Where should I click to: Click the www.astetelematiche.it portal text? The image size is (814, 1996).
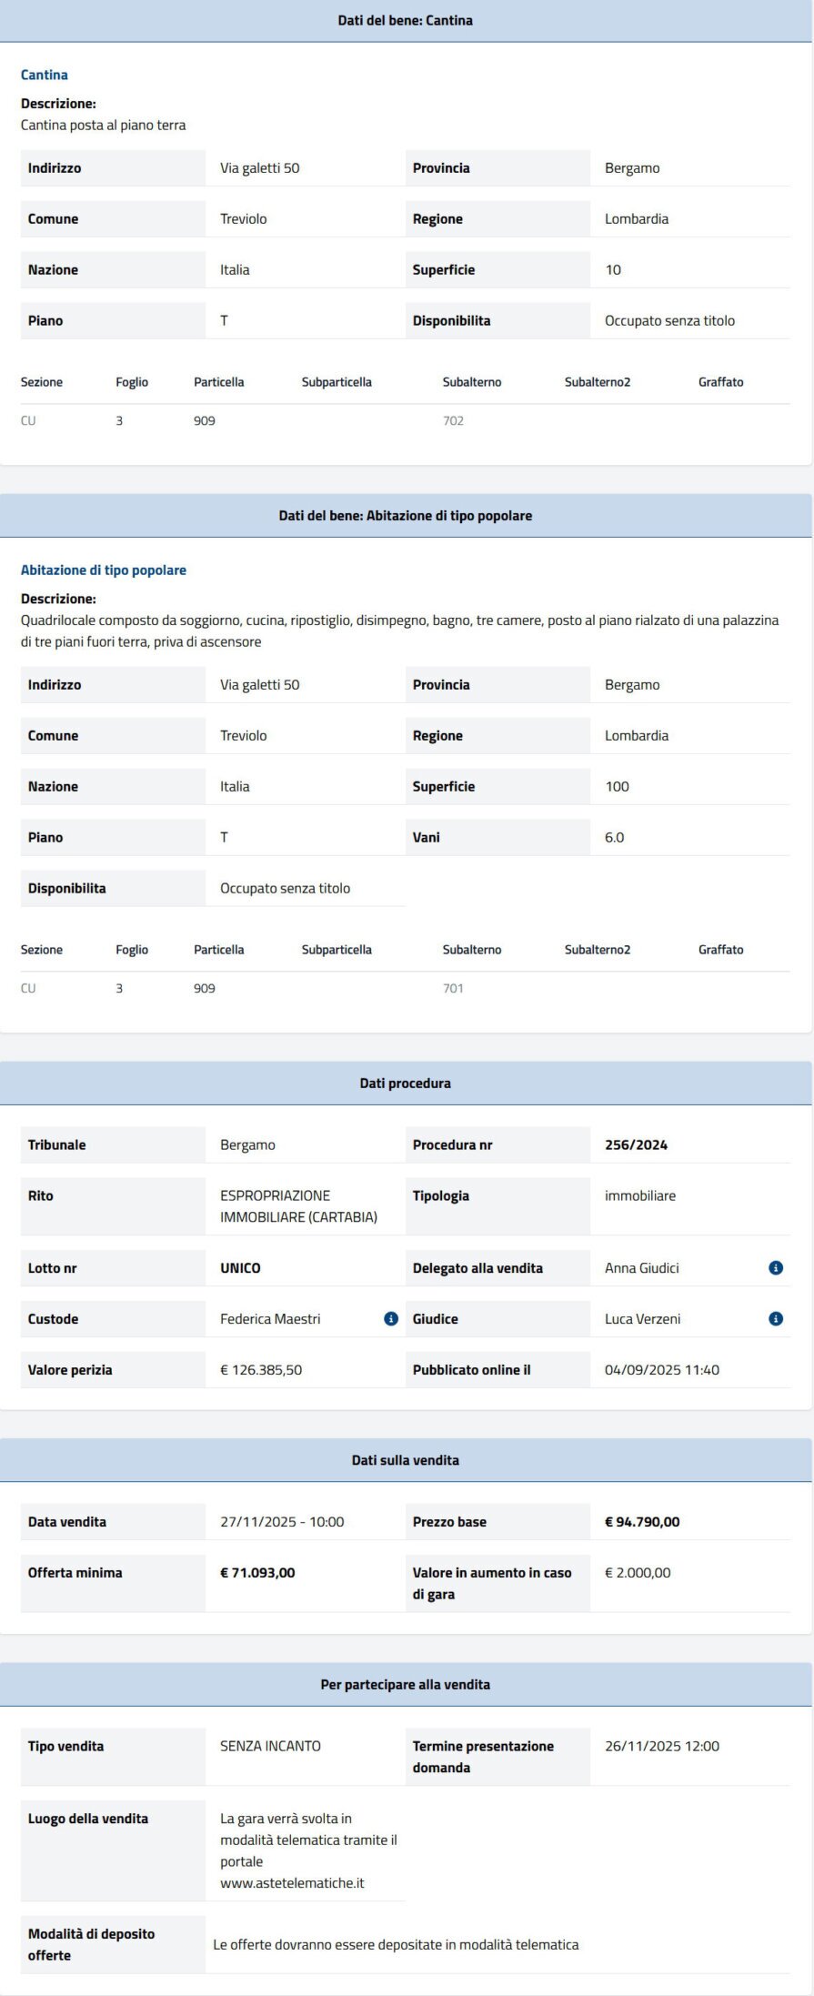click(292, 1882)
